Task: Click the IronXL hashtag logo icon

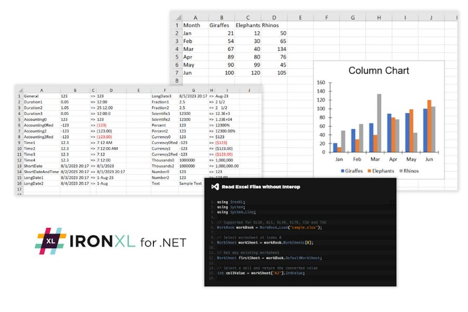Action: (51, 241)
